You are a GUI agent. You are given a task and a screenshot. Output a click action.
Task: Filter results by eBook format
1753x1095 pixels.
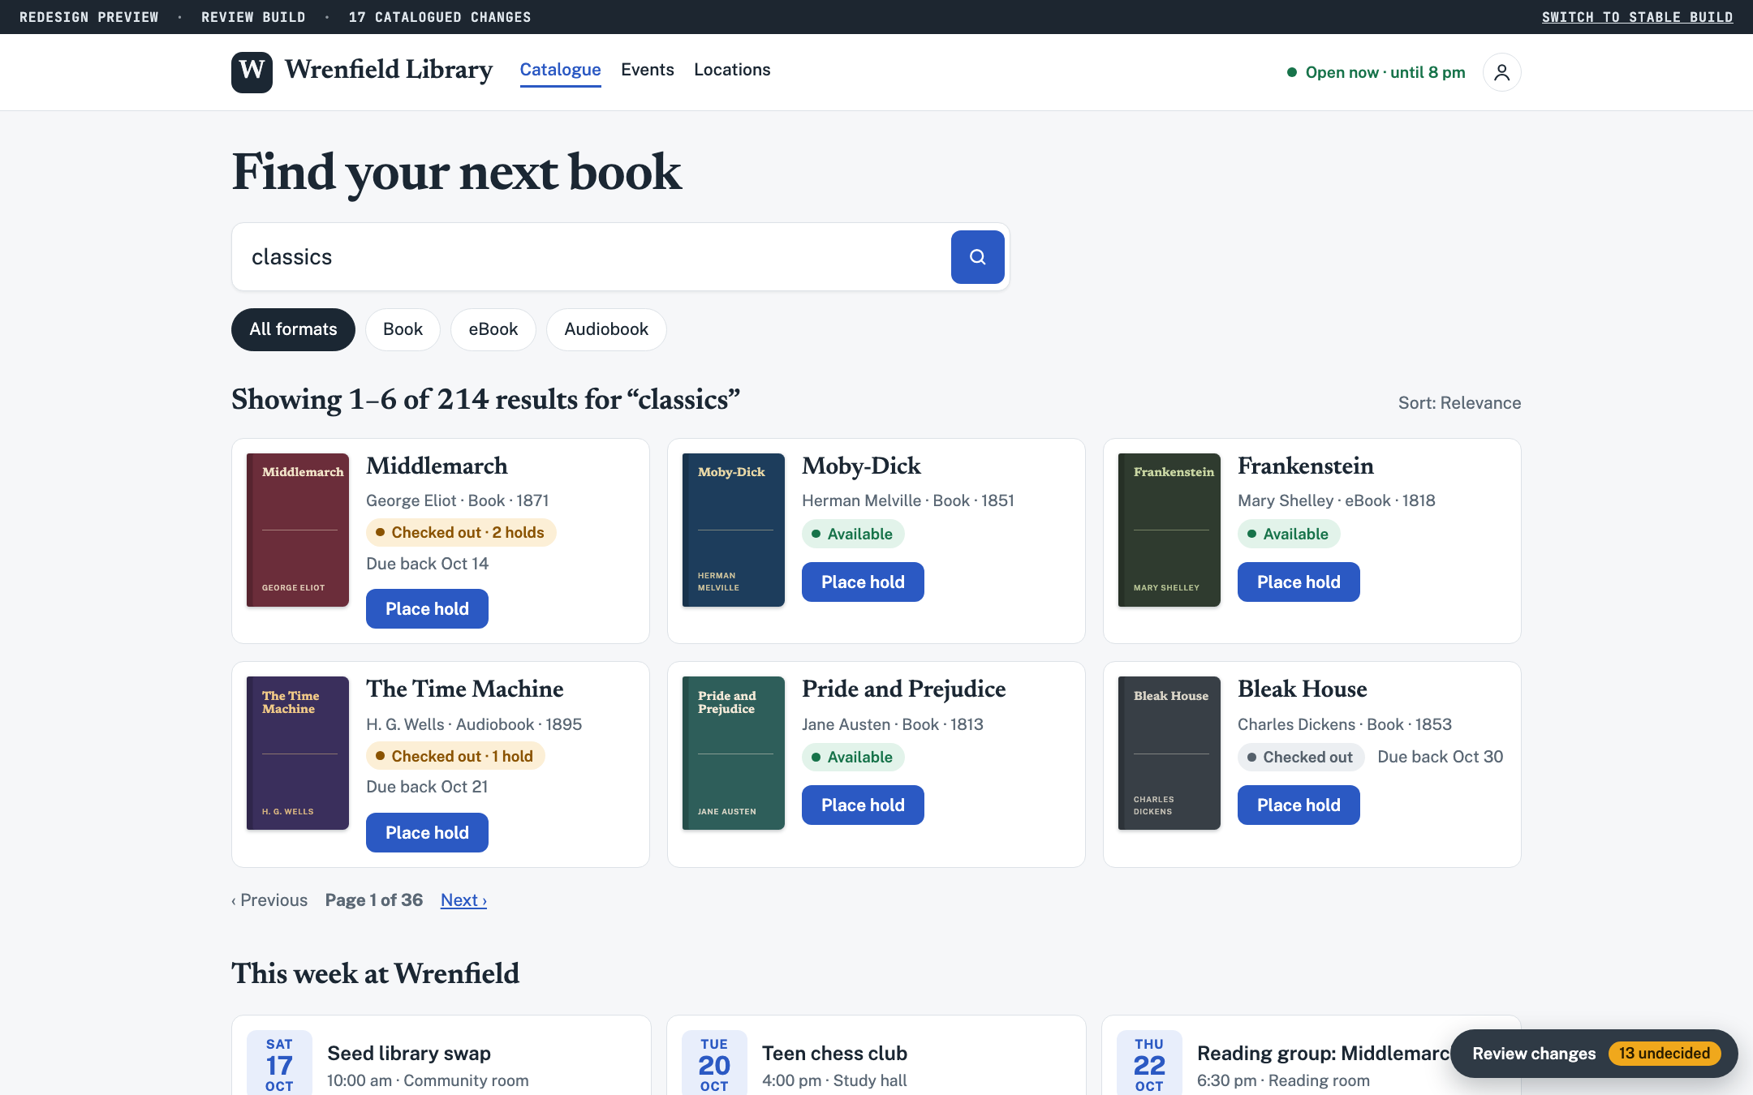tap(493, 329)
